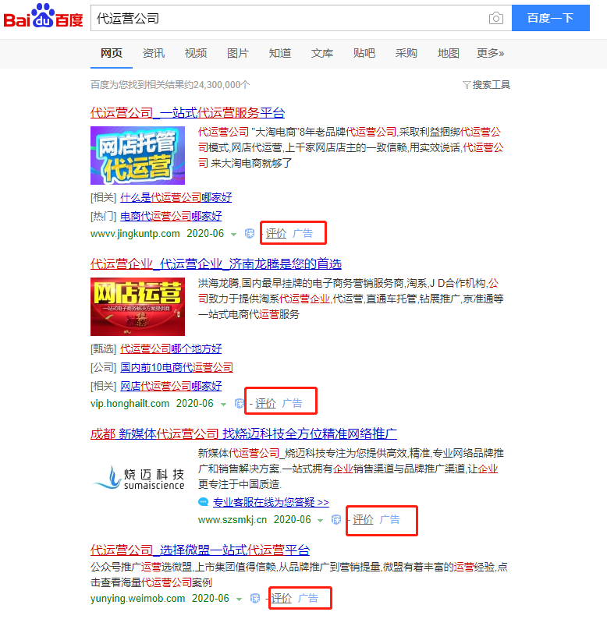Click the 保 badge next to jingkuntp.com
This screenshot has height=619, width=607.
pos(250,234)
